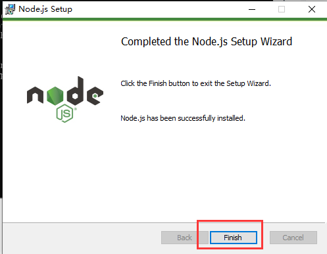
Task: Open the installer icon in title bar
Action: (x=10, y=9)
